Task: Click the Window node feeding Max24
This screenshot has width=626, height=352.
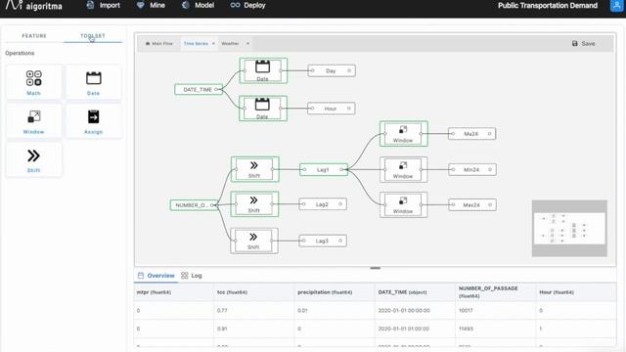Action: click(404, 204)
